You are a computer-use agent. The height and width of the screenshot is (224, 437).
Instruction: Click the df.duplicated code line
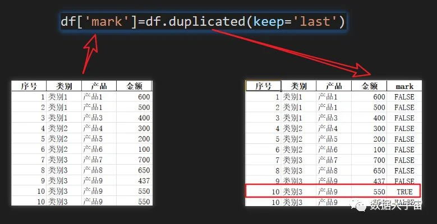pos(203,21)
